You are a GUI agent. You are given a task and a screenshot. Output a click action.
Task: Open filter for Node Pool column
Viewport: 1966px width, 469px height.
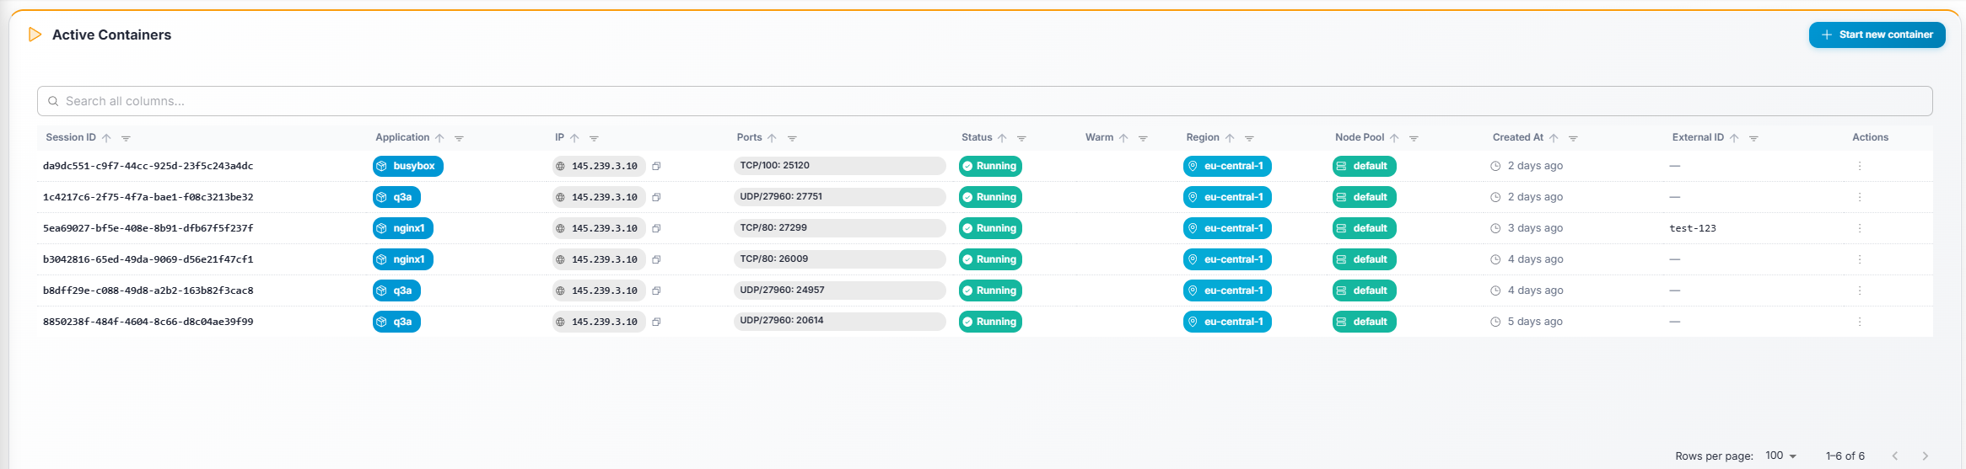[x=1414, y=138]
